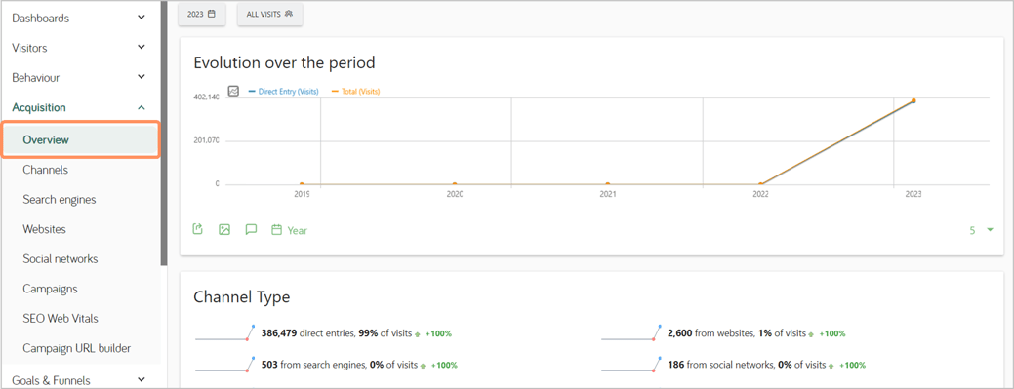This screenshot has height=389, width=1014.
Task: Open the periods-to-plot dropdown showing 5
Action: tap(981, 230)
